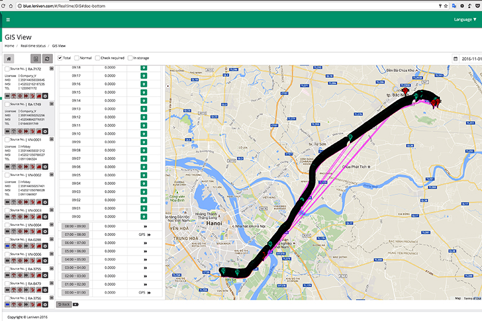Screen dimensions: 482x321
Task: Open the Language dropdown
Action: pos(465,20)
